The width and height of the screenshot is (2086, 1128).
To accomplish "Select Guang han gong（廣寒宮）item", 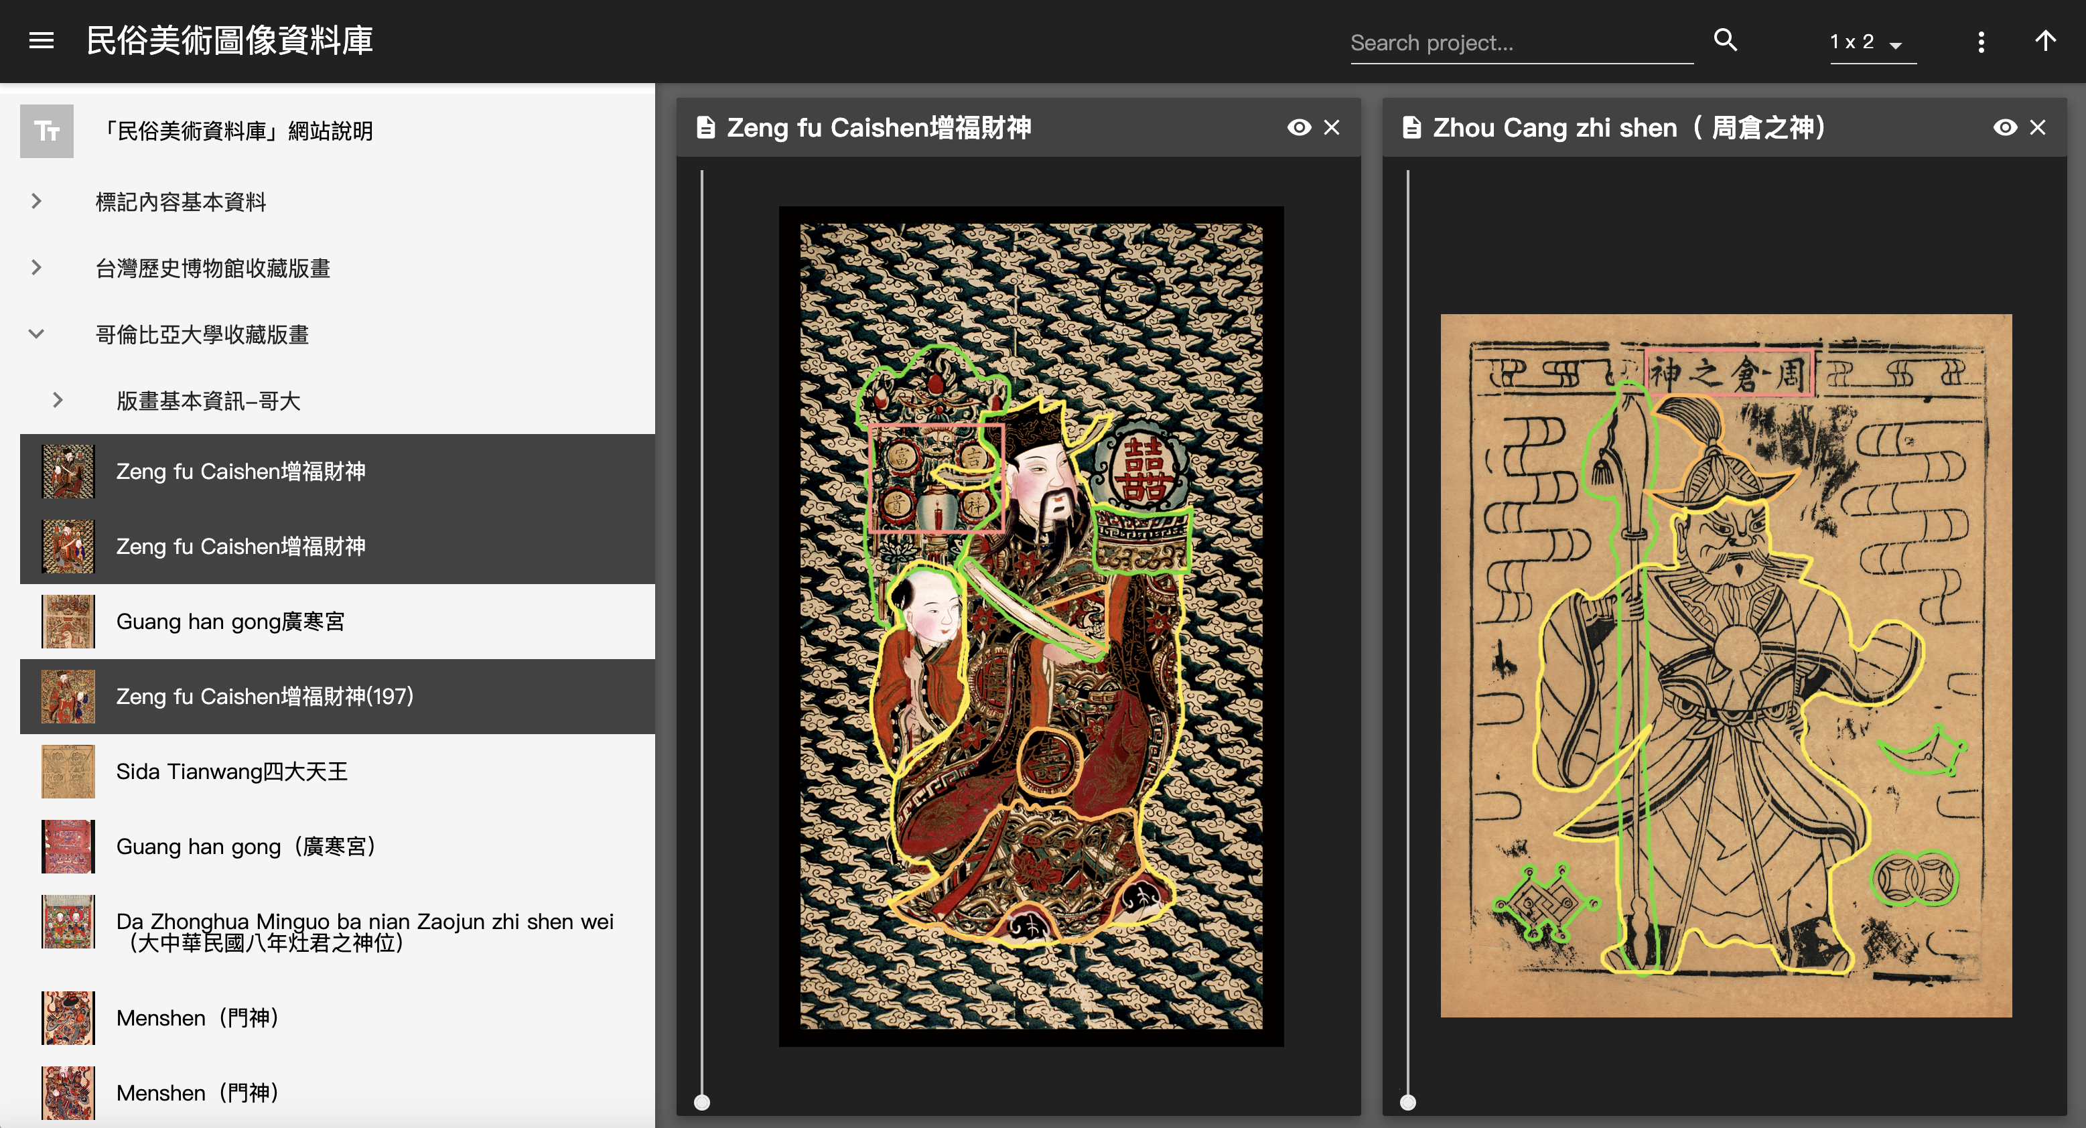I will (x=338, y=846).
